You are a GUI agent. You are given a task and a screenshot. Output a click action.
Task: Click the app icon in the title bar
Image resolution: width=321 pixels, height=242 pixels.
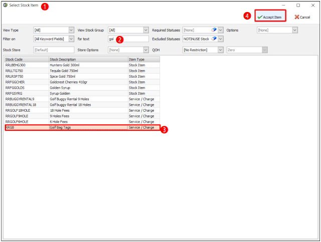[x=6, y=5]
